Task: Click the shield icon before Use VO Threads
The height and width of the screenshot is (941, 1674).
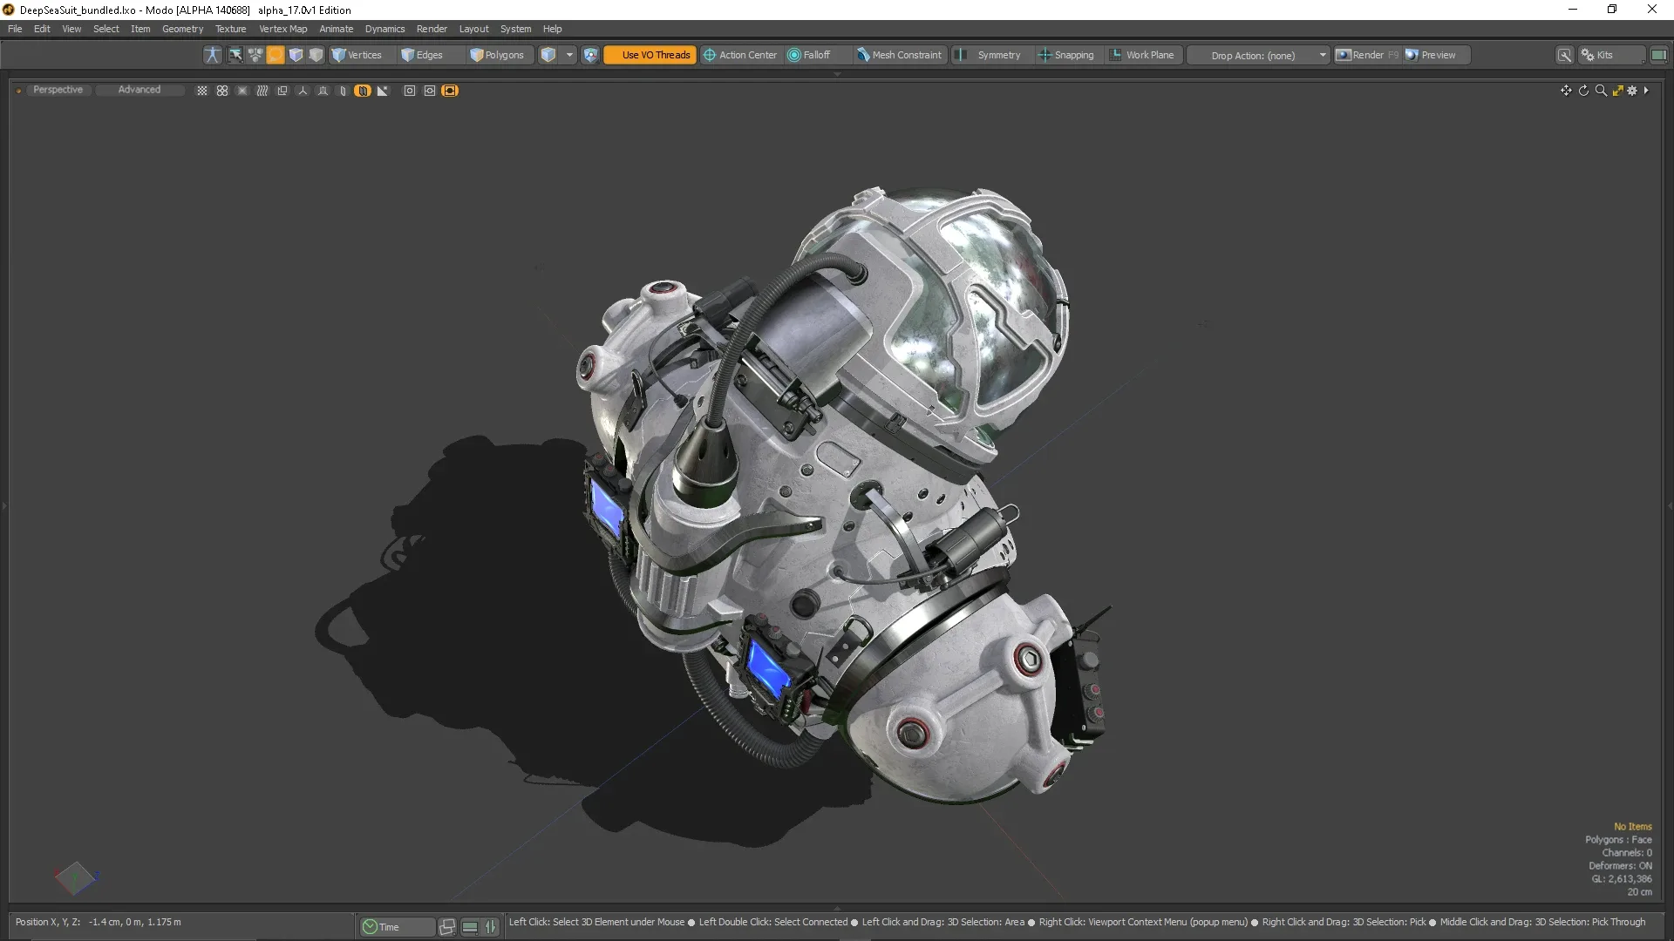Action: (590, 55)
